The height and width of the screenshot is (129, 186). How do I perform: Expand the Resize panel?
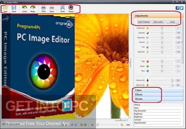point(158,99)
